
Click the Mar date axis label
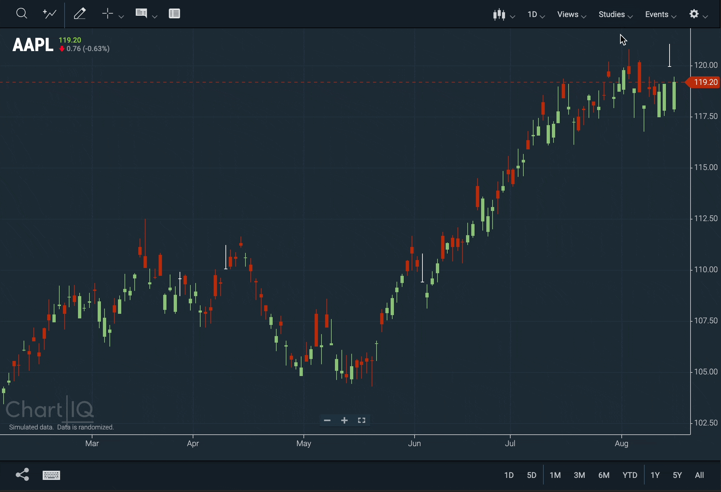[x=92, y=444]
